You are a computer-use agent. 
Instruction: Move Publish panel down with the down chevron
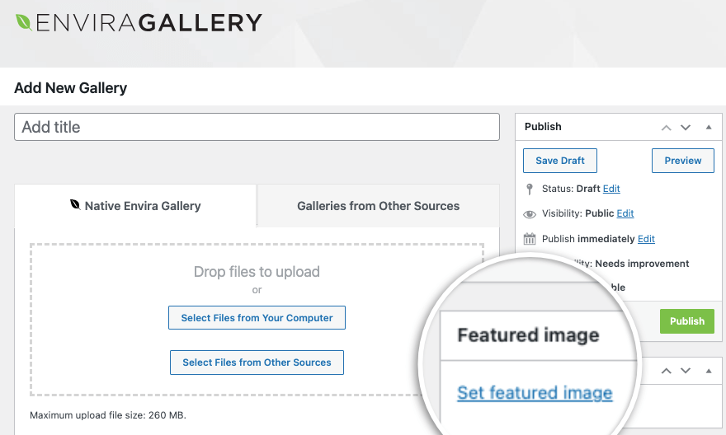tap(686, 128)
